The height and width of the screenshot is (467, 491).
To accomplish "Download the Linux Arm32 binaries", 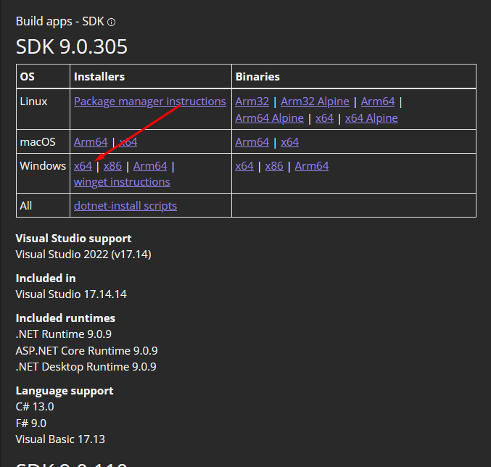I will coord(252,102).
